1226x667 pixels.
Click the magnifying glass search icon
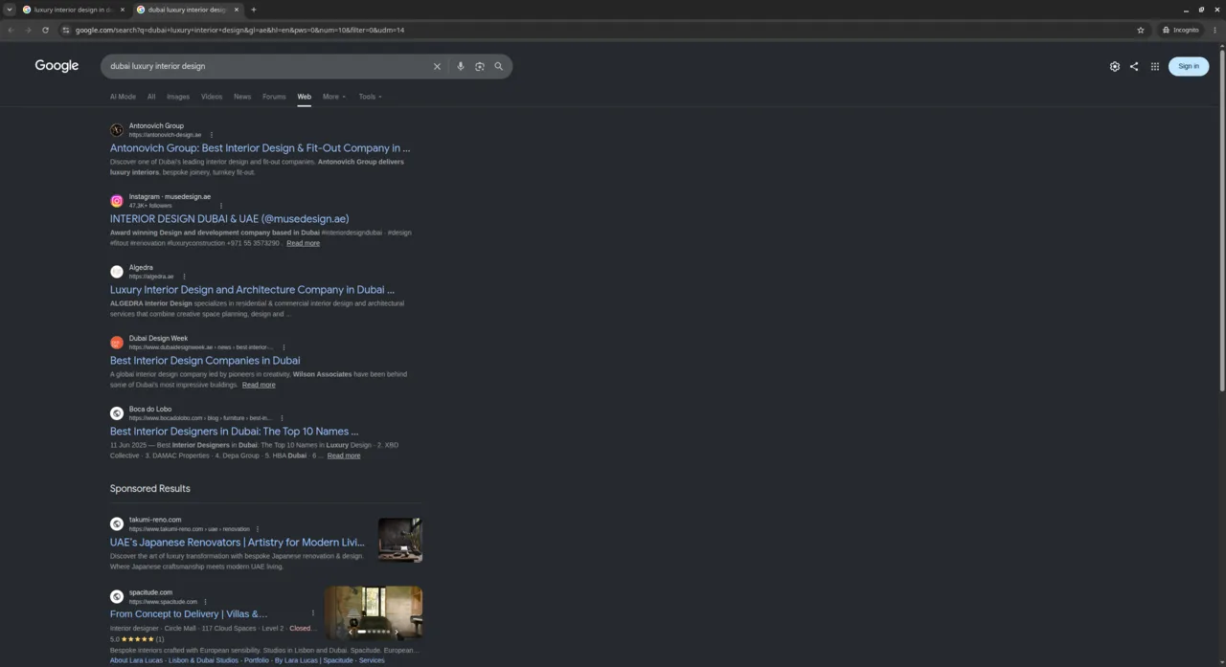499,67
